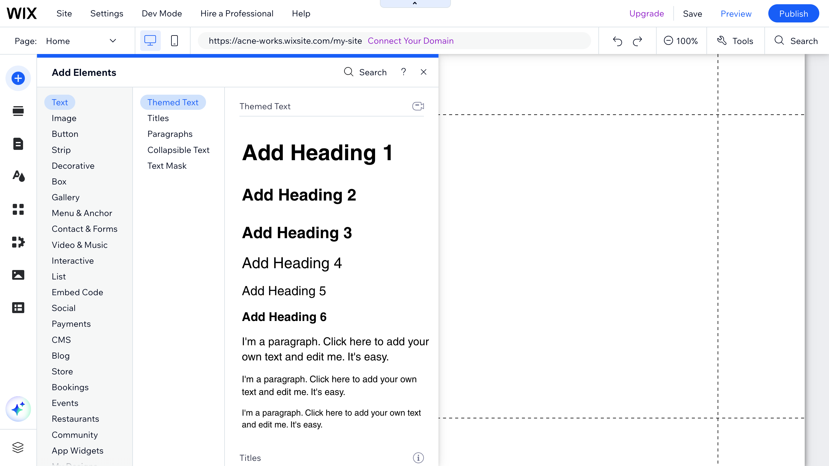The height and width of the screenshot is (466, 829).
Task: Select the Strip category
Action: click(61, 150)
